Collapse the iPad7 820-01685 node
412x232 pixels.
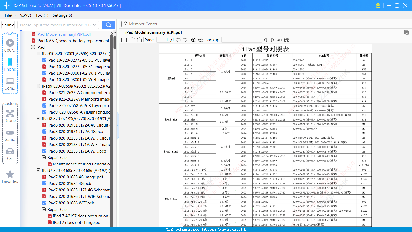(38, 170)
